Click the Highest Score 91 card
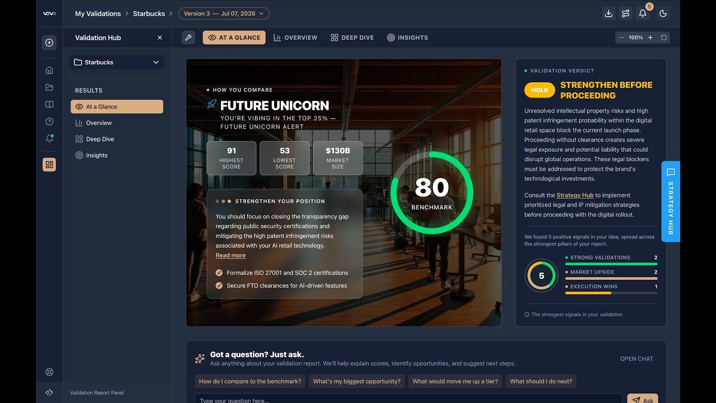This screenshot has height=403, width=716. coord(232,158)
